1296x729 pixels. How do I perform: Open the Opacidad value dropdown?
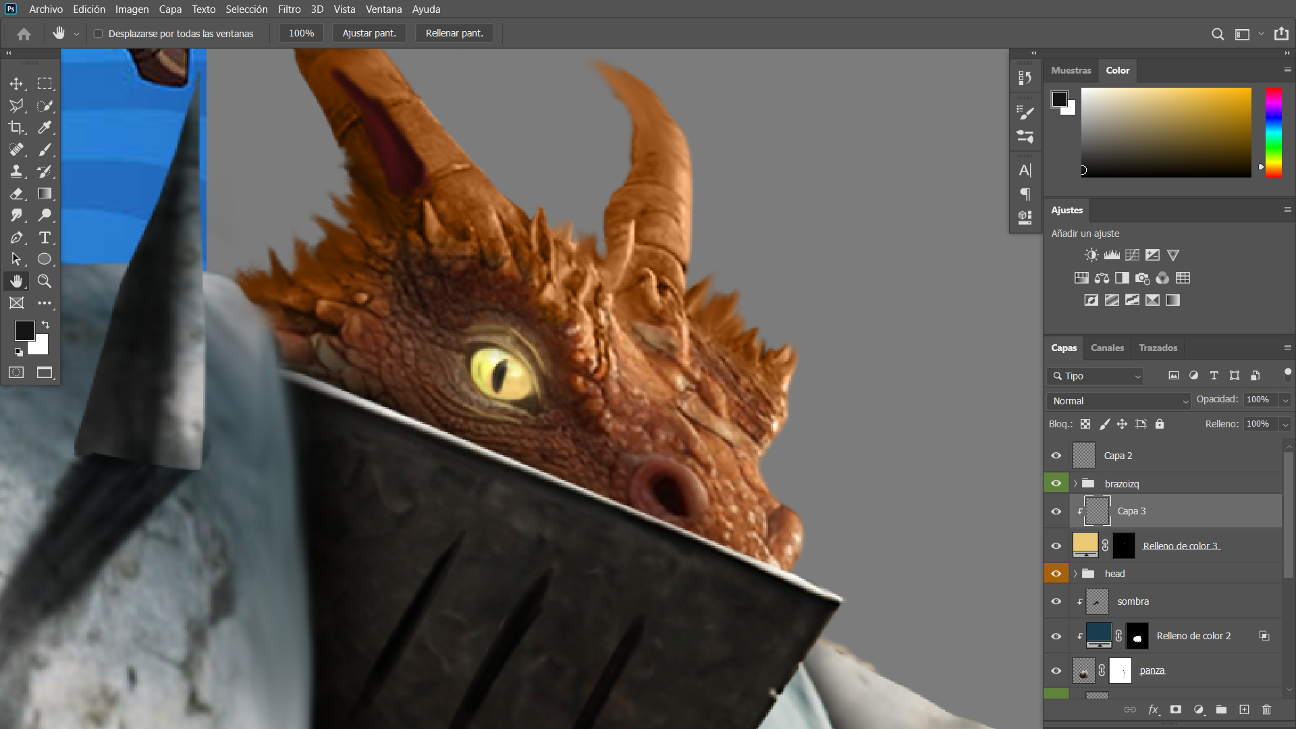[1286, 400]
